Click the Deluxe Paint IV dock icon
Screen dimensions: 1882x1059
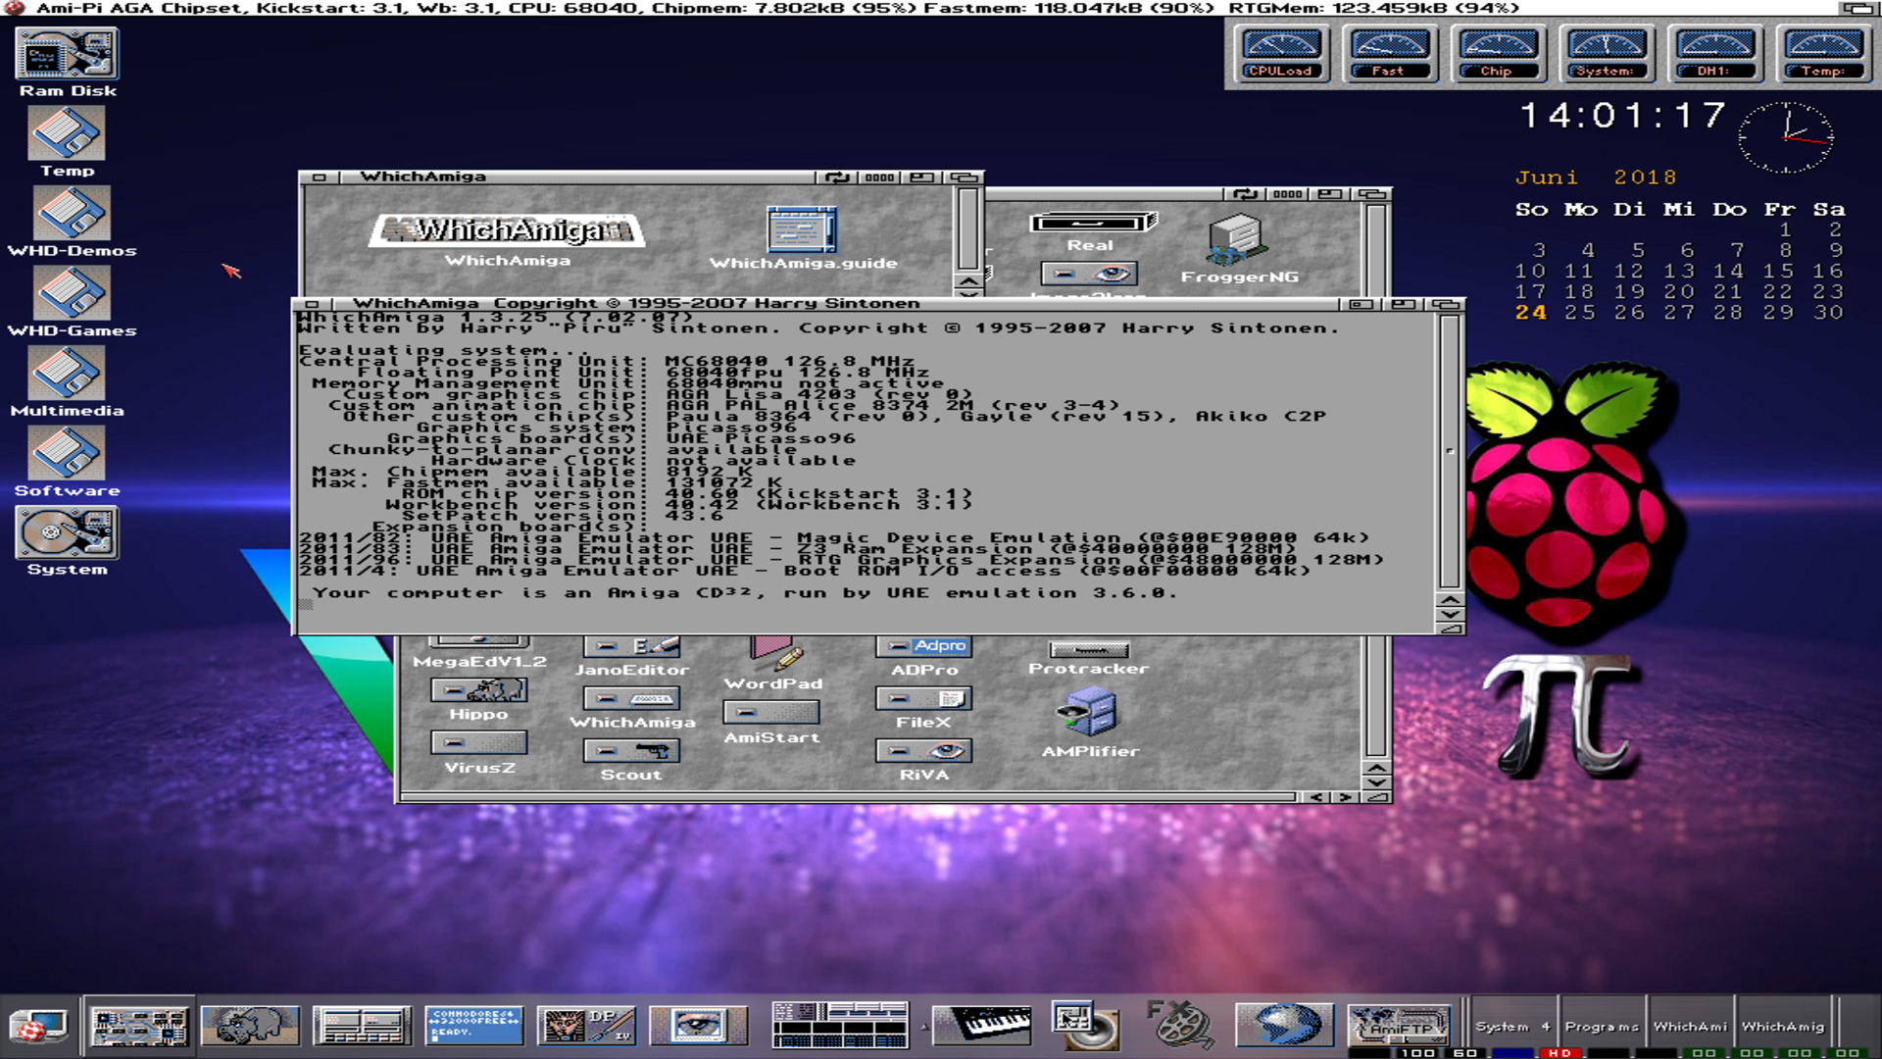tap(586, 1026)
